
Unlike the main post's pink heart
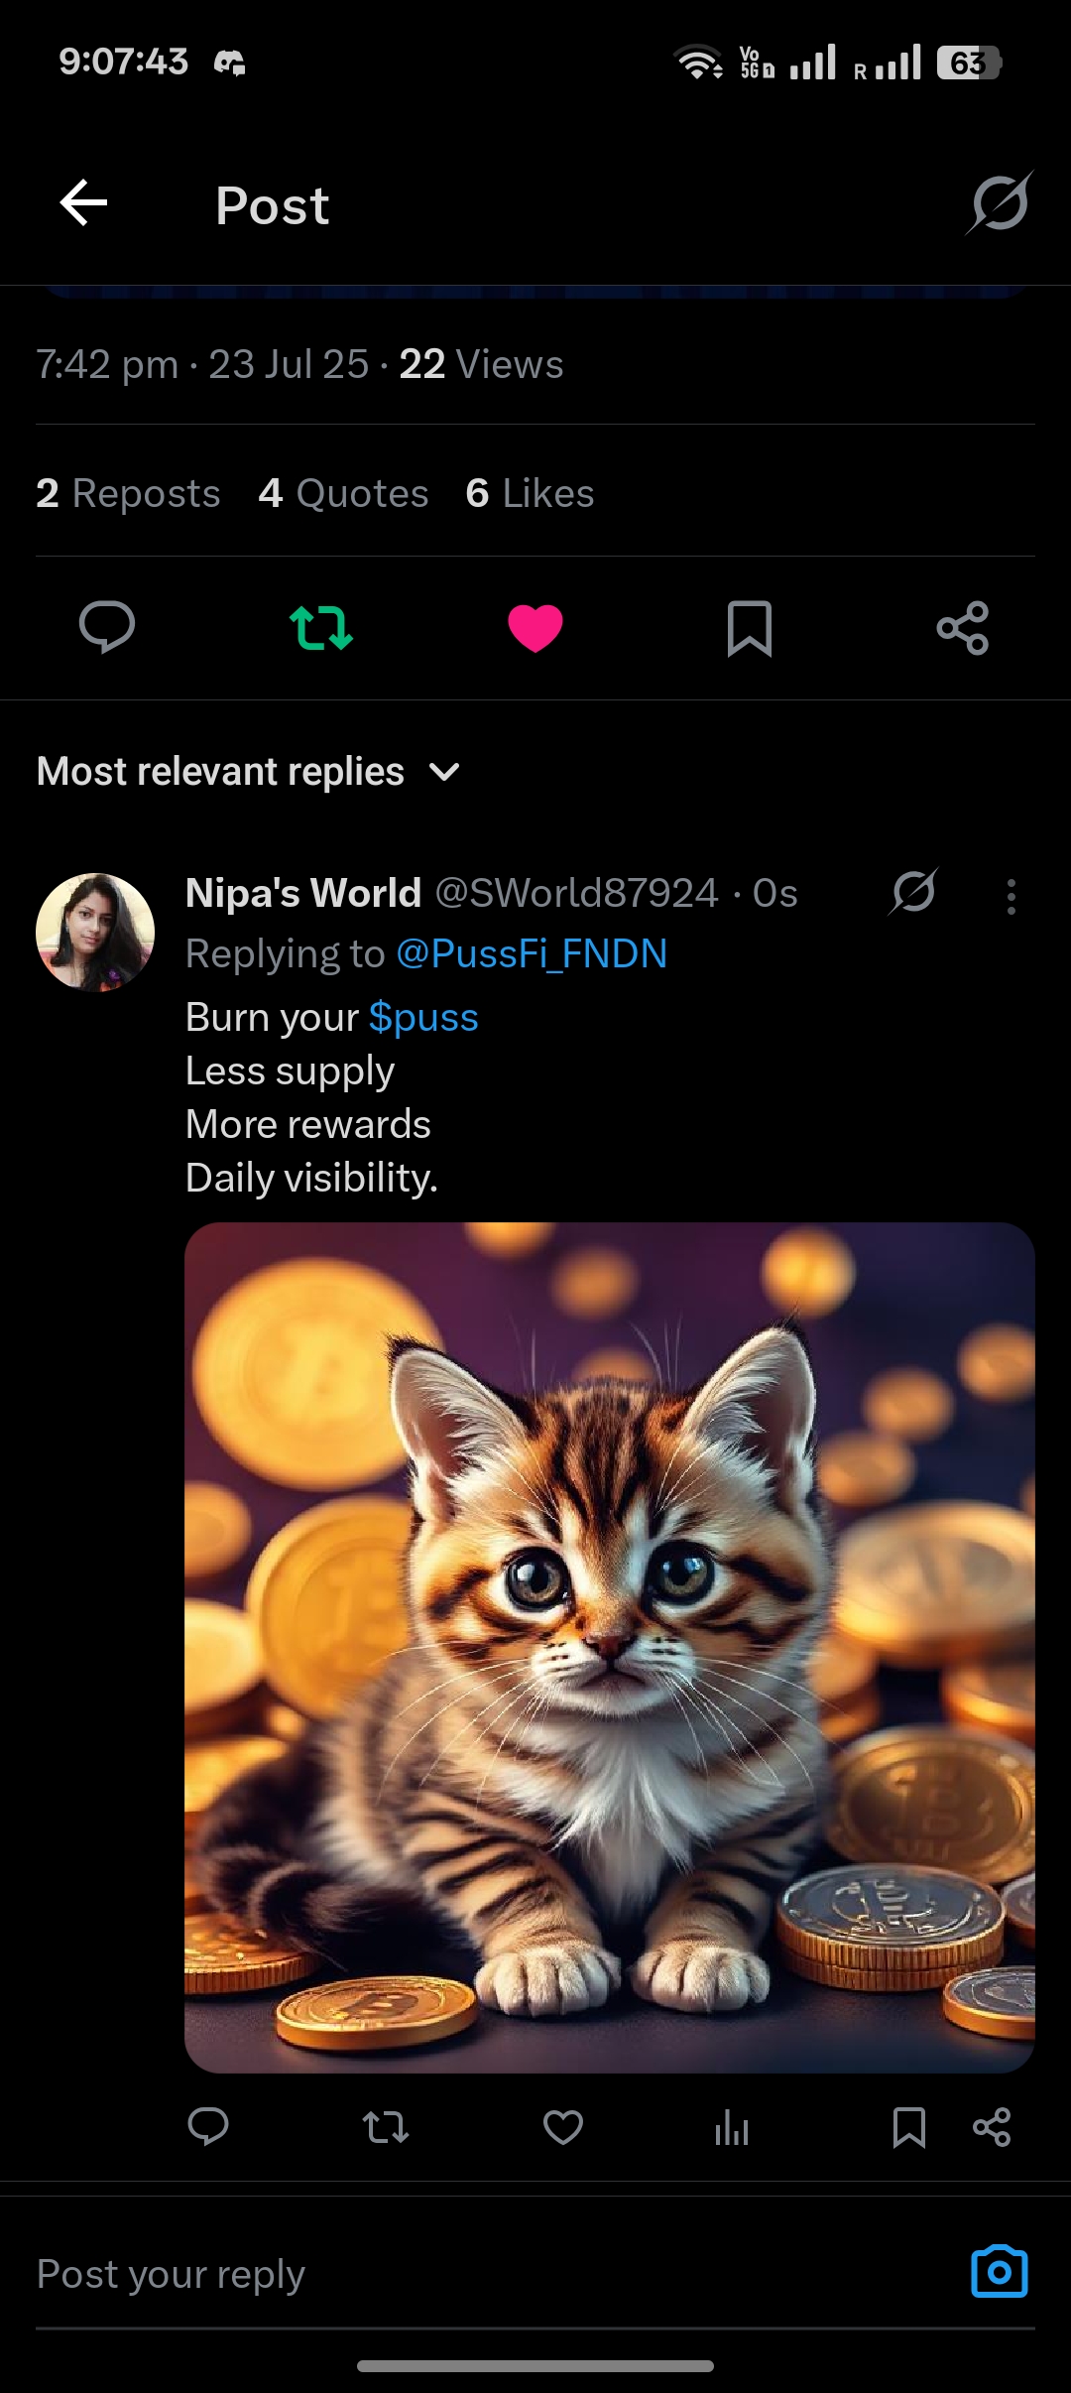click(535, 627)
